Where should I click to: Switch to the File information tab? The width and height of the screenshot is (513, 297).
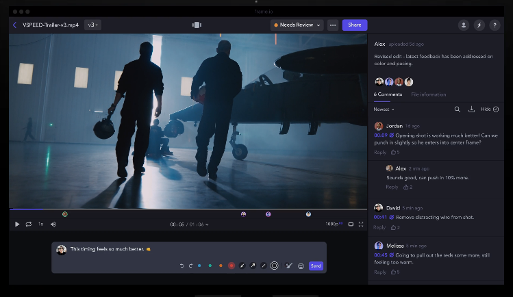tap(428, 94)
